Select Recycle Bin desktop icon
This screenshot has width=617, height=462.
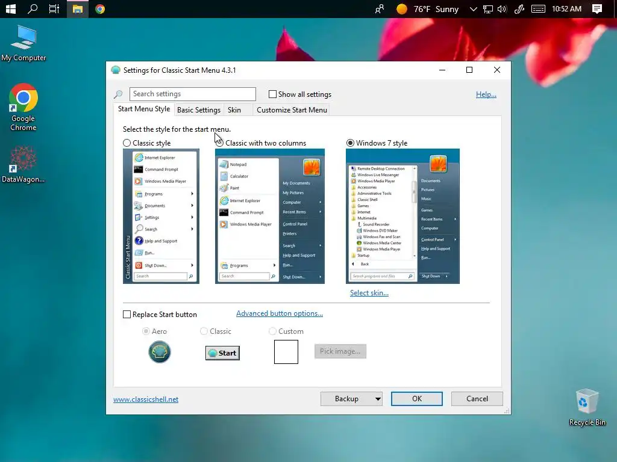[587, 407]
